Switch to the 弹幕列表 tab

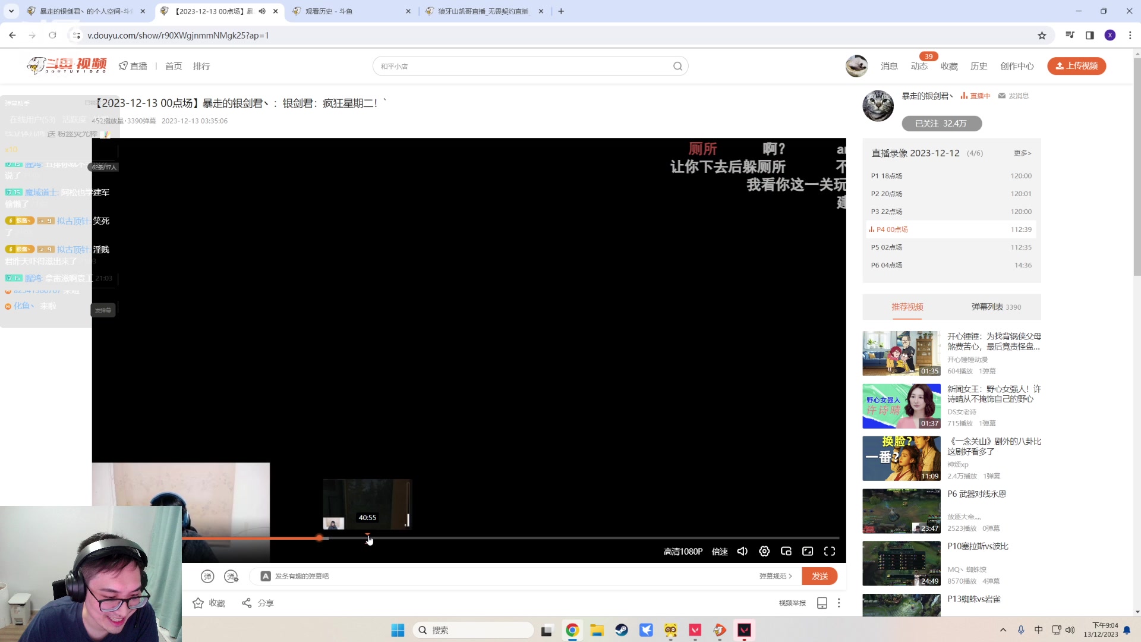(x=988, y=307)
